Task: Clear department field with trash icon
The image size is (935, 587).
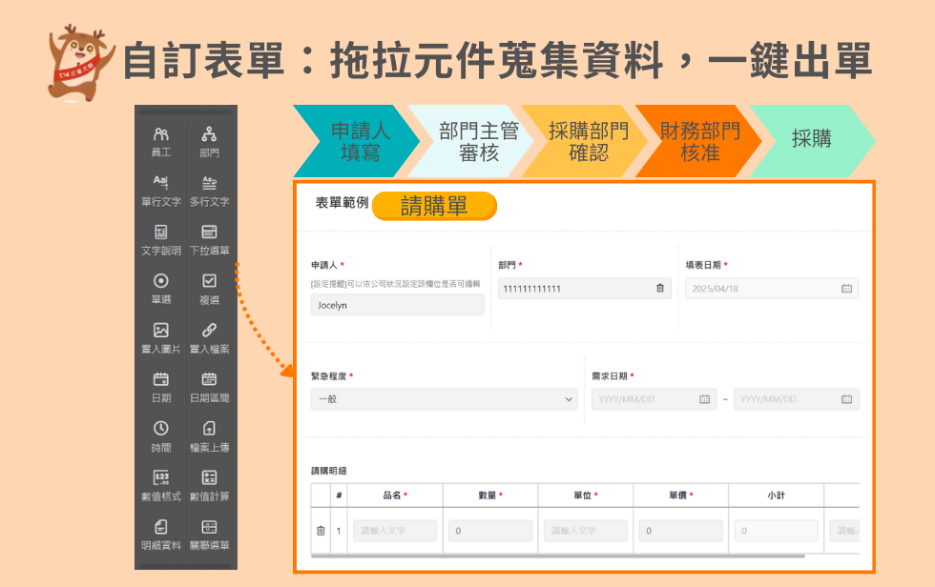Action: [x=660, y=288]
